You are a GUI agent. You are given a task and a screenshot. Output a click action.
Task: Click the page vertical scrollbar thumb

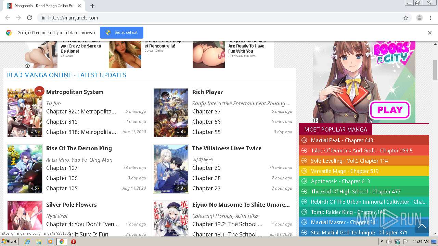coord(435,70)
